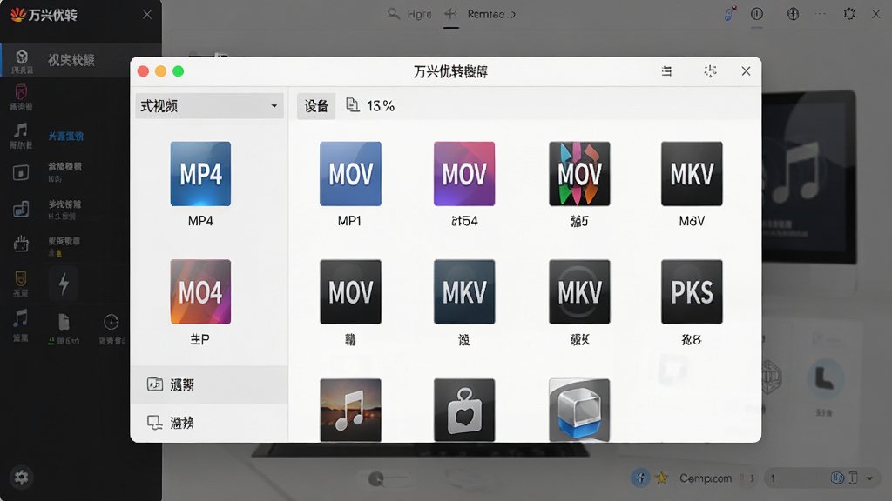The width and height of the screenshot is (892, 501).
Task: Adjust the slider at the bottom center
Action: (389, 479)
